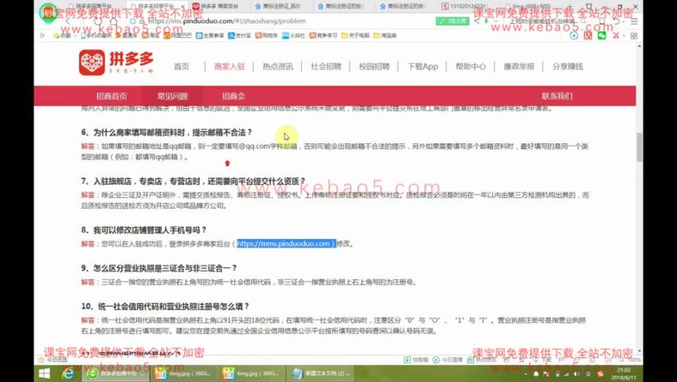The width and height of the screenshot is (677, 382).
Task: Switch to the 13102012423 browser tab
Action: point(468,6)
